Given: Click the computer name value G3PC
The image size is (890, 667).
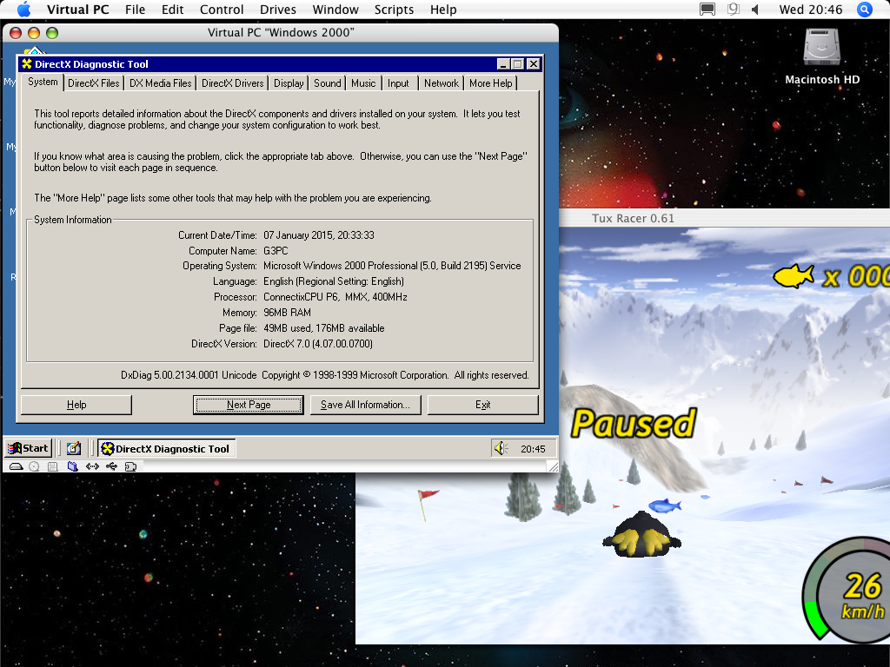Looking at the screenshot, I should coord(276,251).
